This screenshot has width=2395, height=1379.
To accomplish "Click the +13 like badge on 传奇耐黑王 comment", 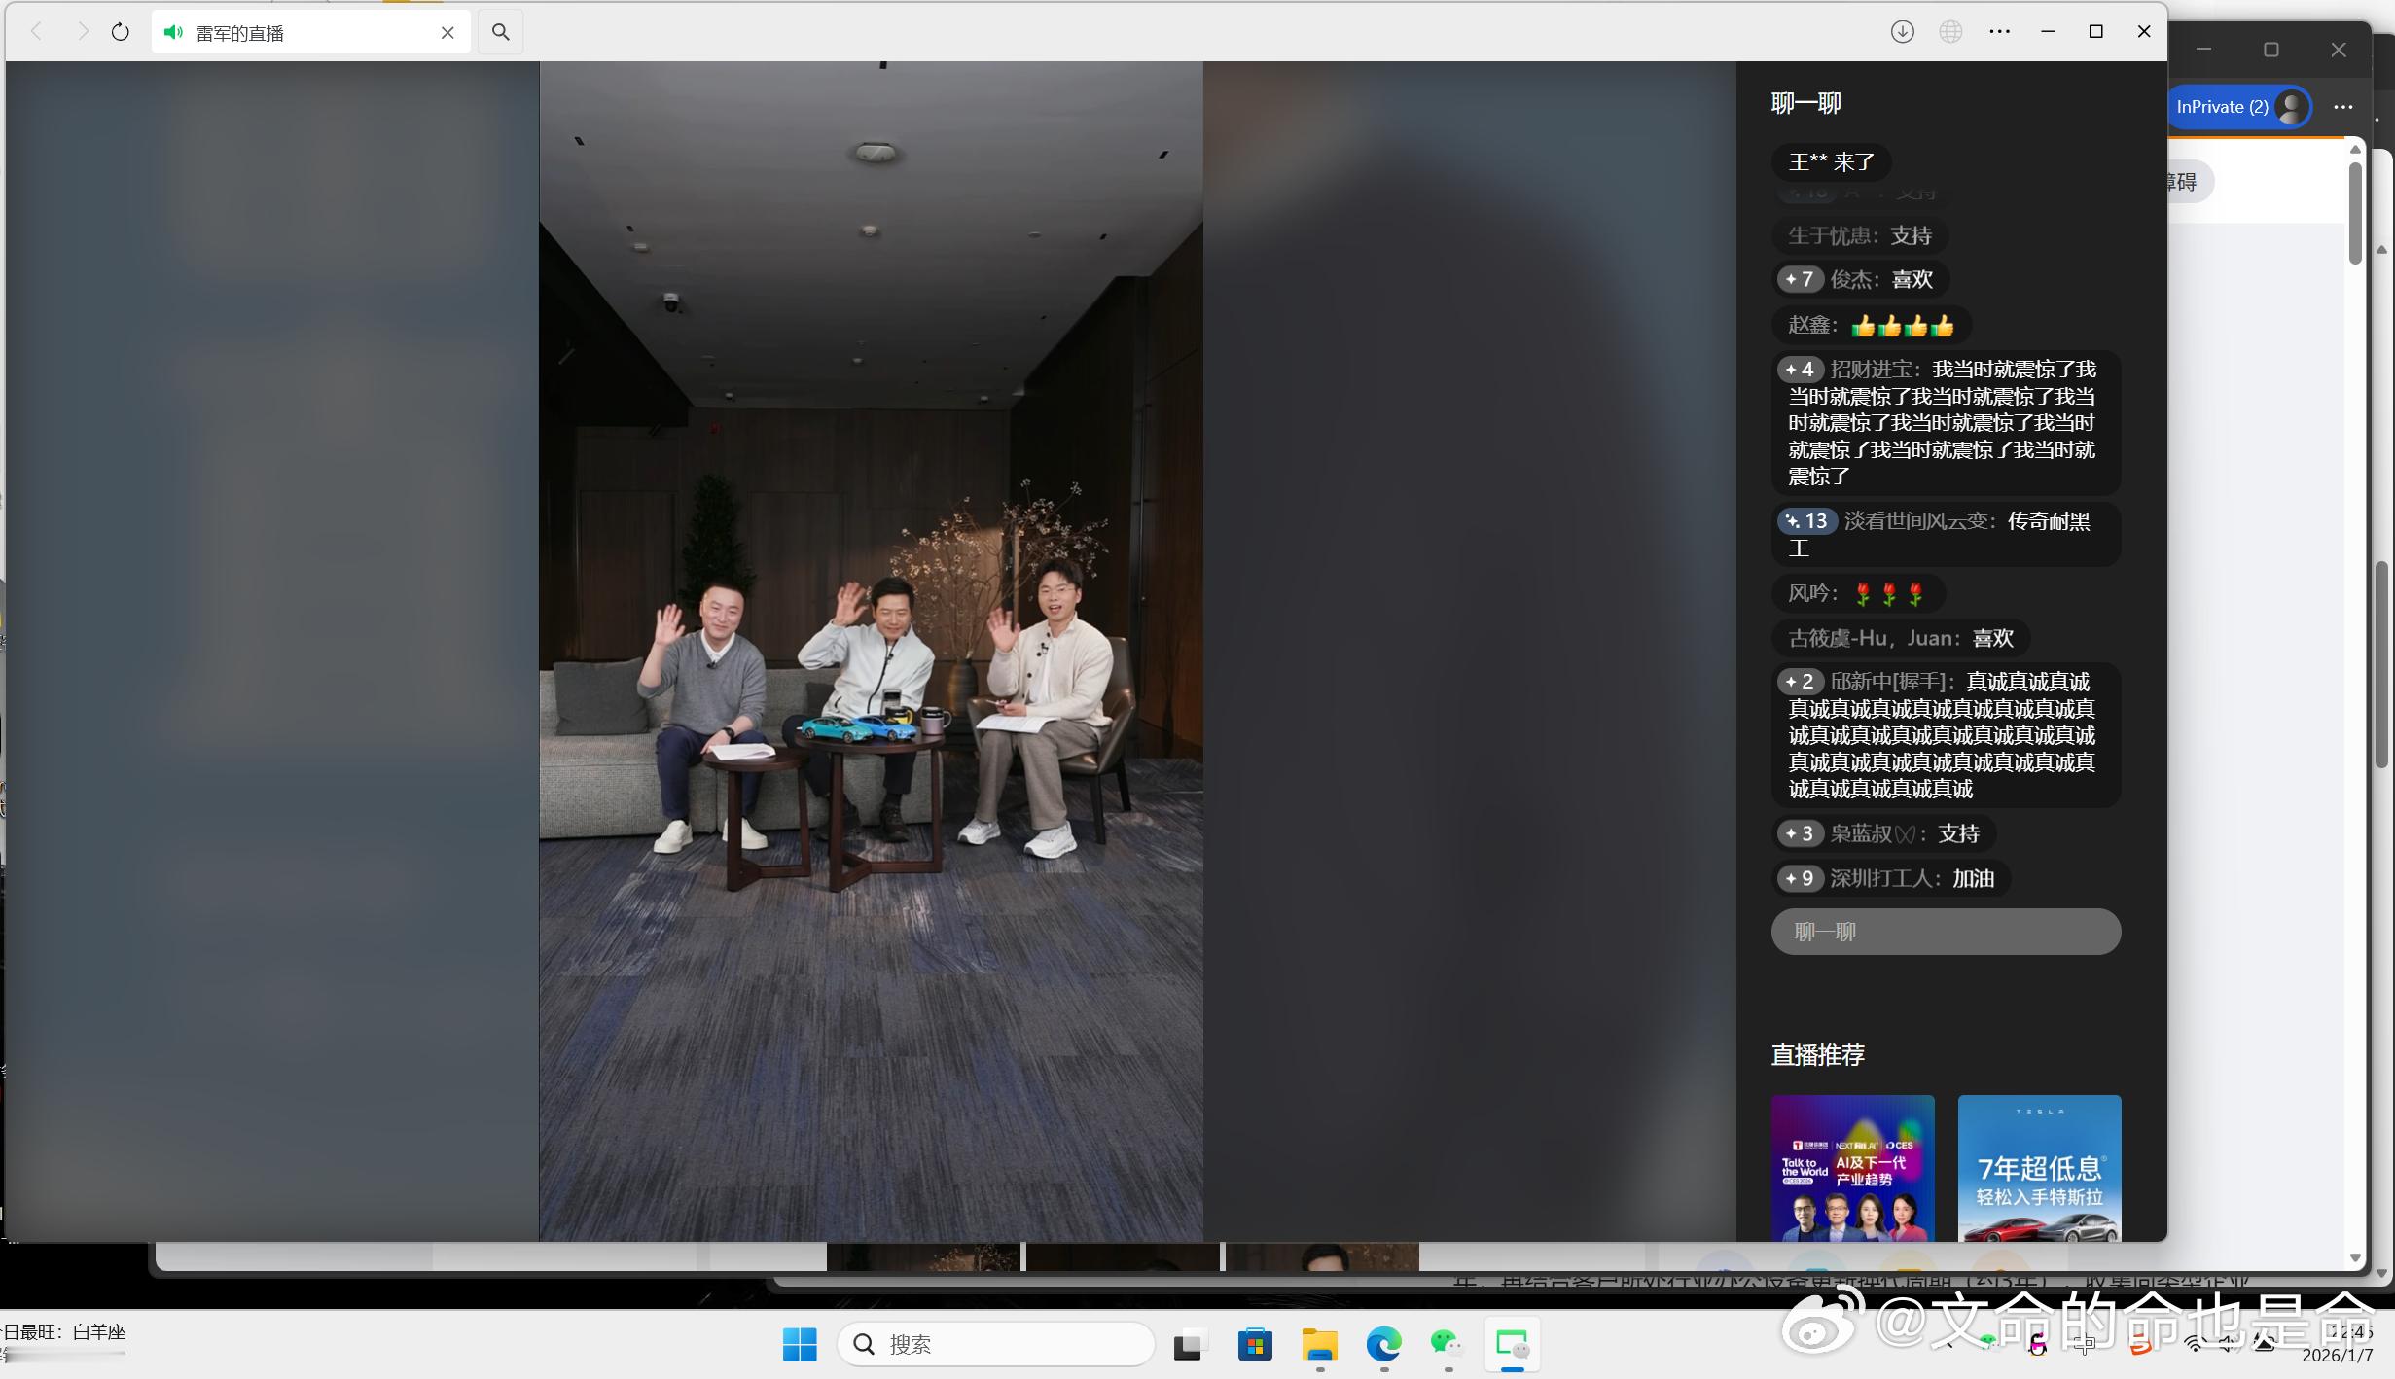I will 1806,521.
